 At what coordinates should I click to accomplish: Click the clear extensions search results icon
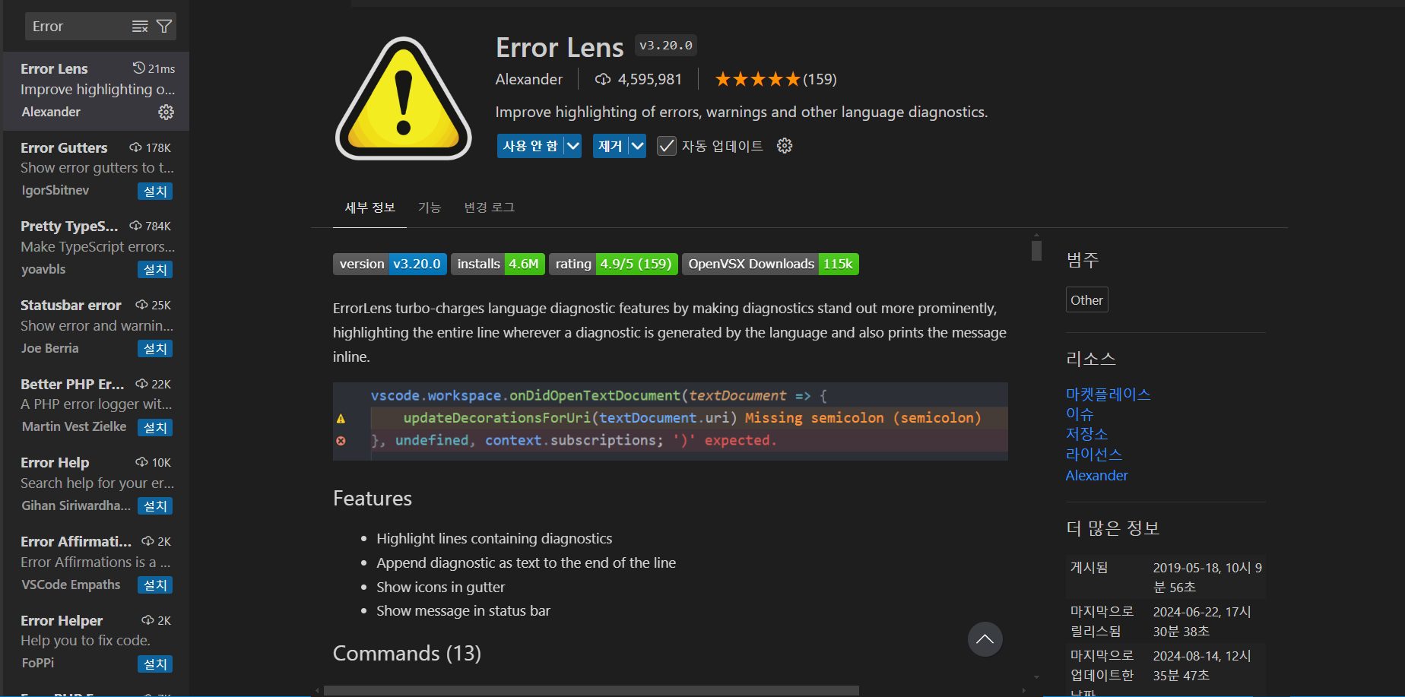click(x=140, y=27)
